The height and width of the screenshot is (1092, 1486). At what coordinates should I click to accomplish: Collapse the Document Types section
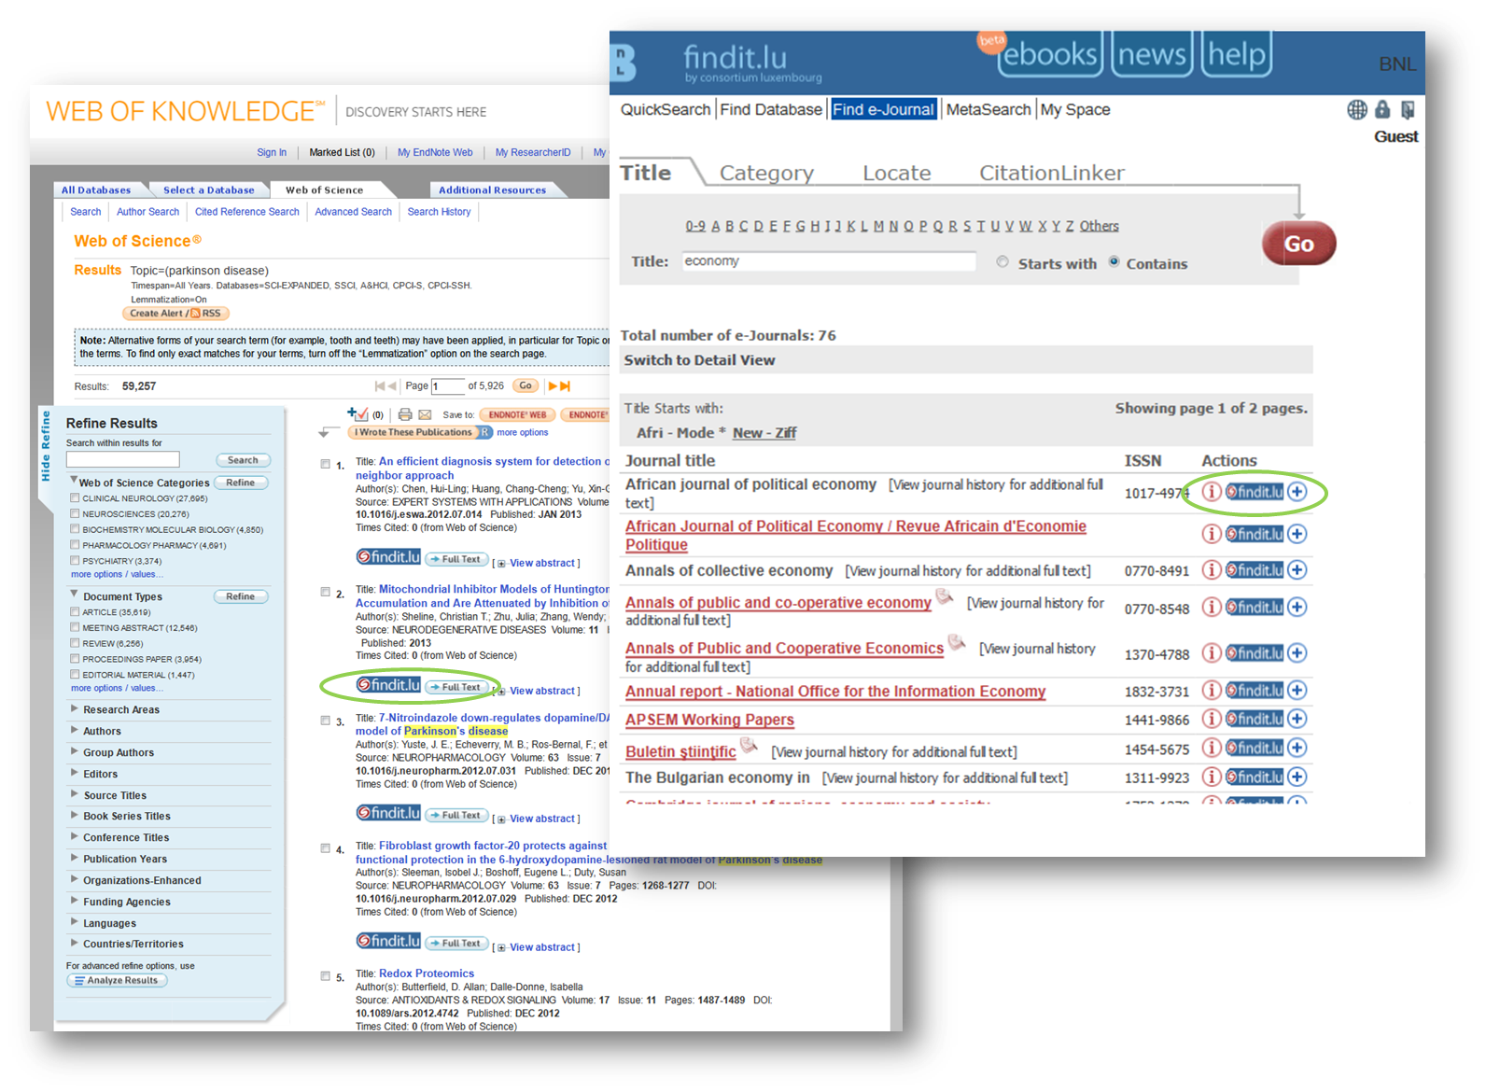[74, 595]
